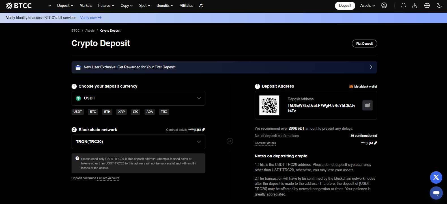
Task: Copy the deposit address
Action: click(368, 105)
